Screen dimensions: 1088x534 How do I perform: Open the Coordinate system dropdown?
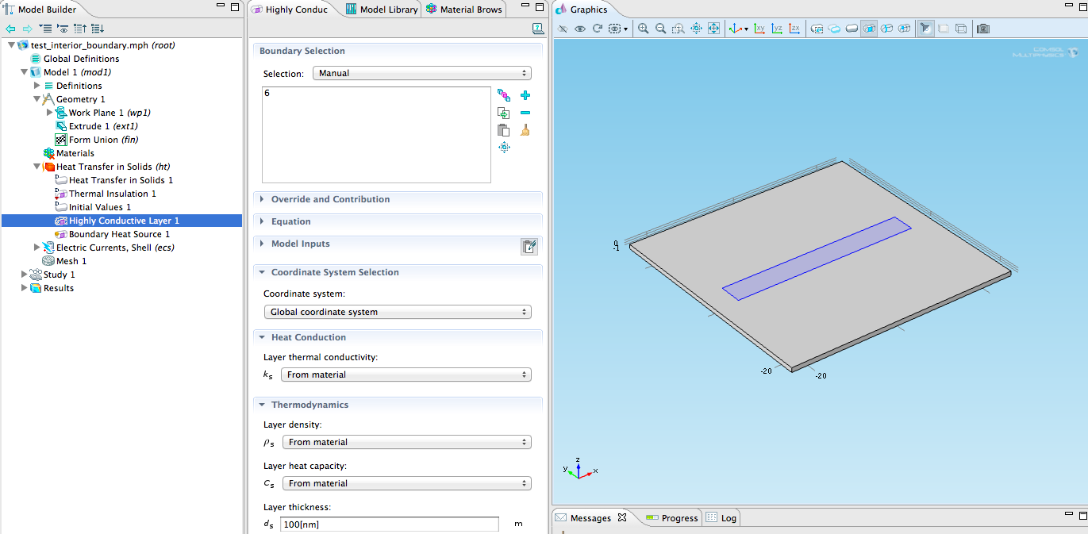pyautogui.click(x=397, y=312)
